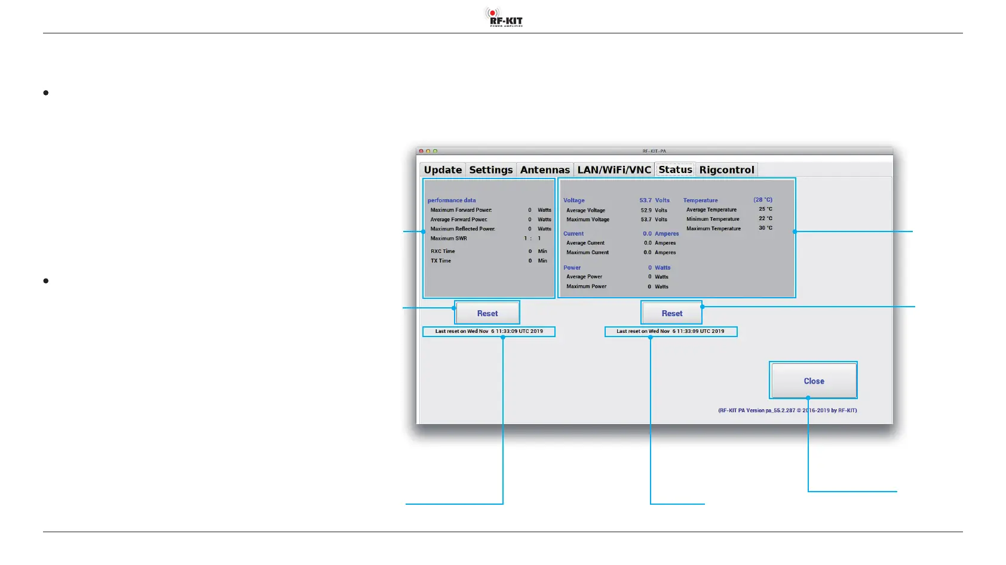This screenshot has width=1006, height=565.
Task: Click the 'Average Voltage' label
Action: 586,210
